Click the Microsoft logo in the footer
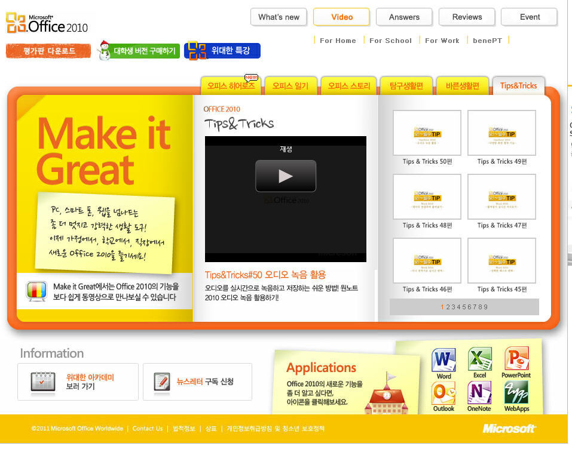 509,429
